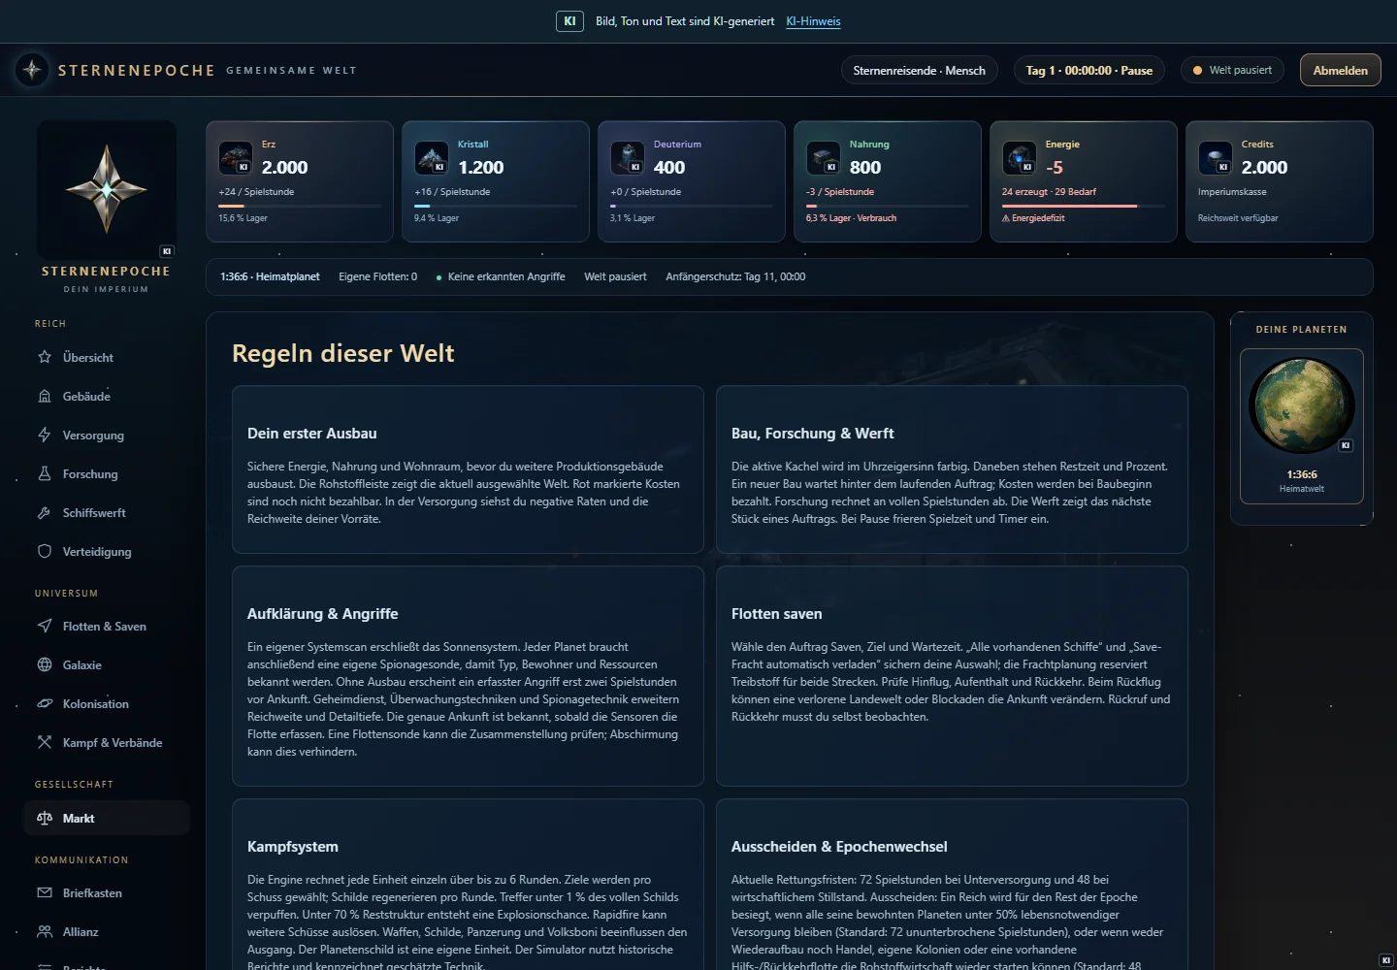Screen dimensions: 1397x970
Task: Click the Energie deficit progress bar
Action: click(1084, 206)
